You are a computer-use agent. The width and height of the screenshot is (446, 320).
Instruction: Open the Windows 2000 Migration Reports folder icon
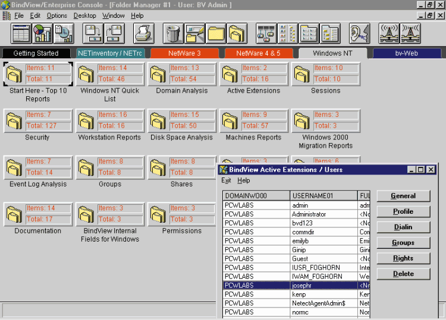pyautogui.click(x=301, y=121)
